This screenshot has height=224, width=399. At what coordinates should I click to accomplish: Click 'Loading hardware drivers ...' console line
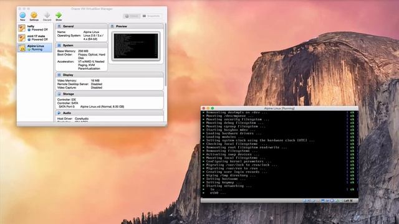pyautogui.click(x=234, y=133)
